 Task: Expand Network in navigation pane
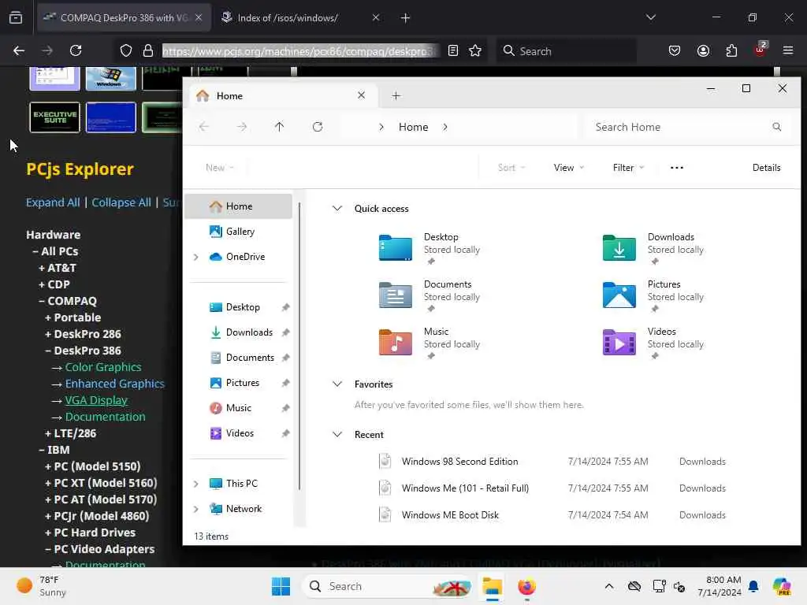(196, 509)
